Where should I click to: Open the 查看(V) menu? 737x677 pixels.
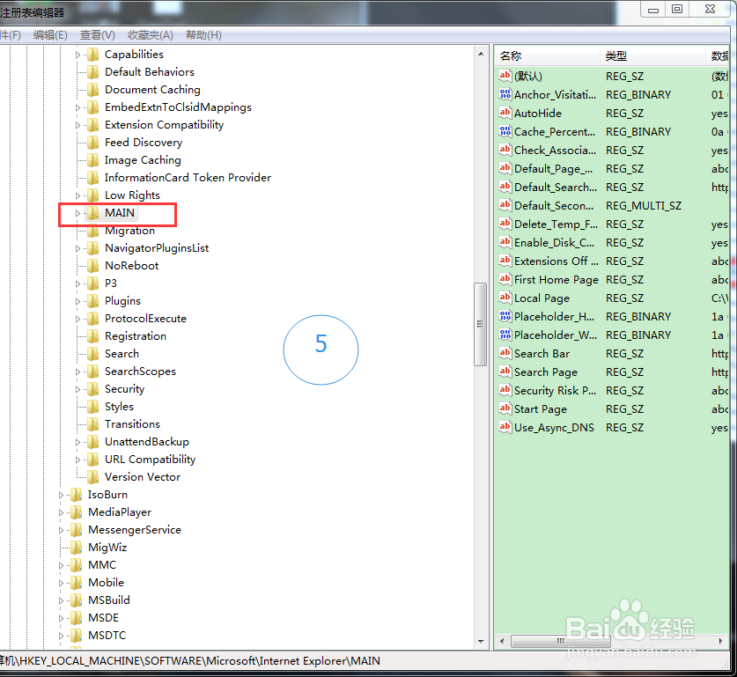tap(97, 35)
